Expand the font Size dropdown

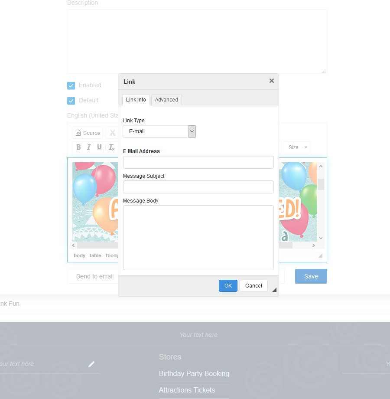[297, 147]
